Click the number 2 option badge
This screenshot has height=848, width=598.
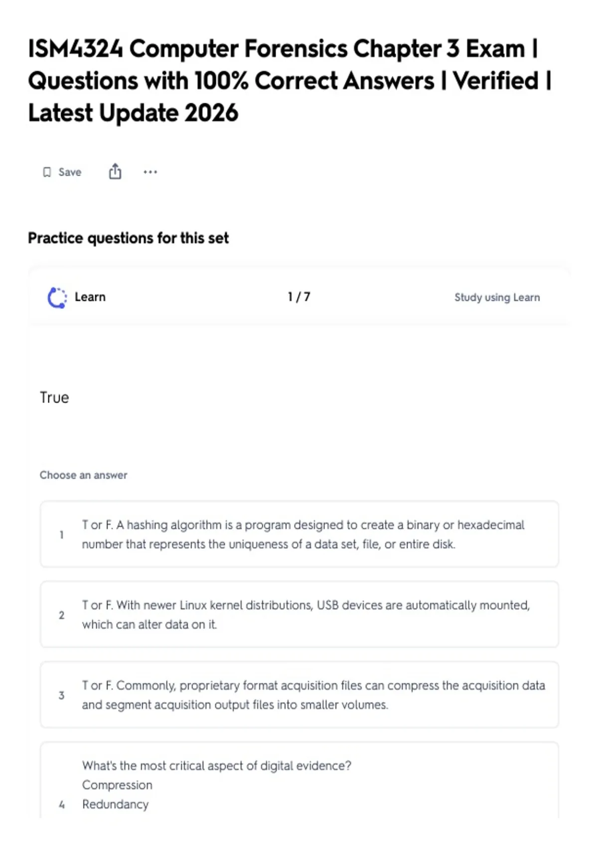[x=62, y=615]
